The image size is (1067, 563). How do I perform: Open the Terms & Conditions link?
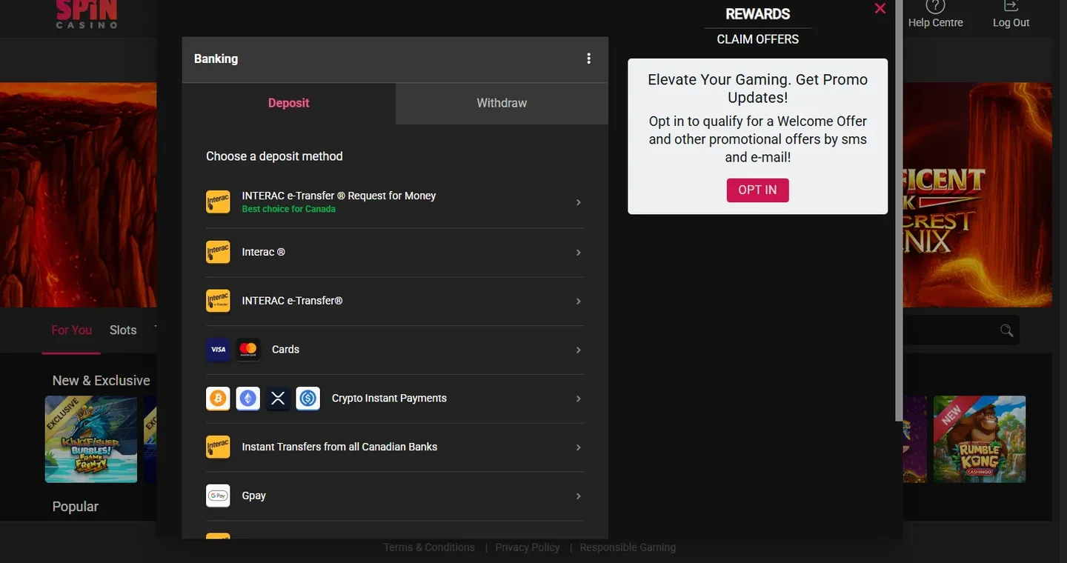429,547
